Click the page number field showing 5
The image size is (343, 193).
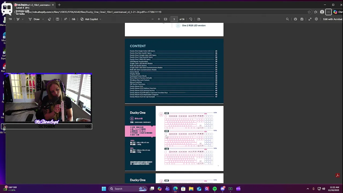[174, 19]
